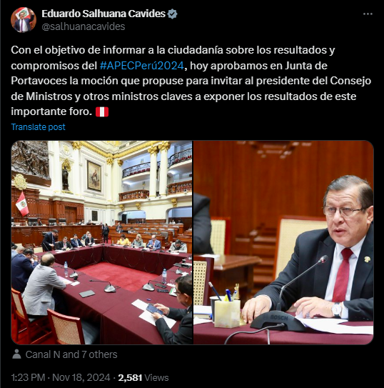Click the tweet body text paragraph
Screen dimensions: 384x388
191,81
